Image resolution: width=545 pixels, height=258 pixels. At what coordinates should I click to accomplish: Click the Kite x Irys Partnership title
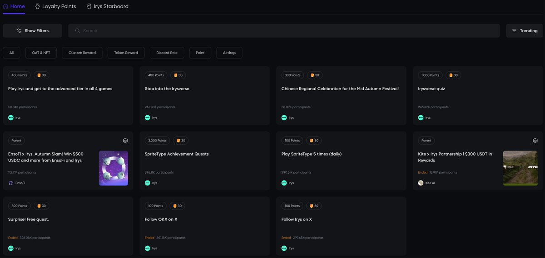(455, 157)
